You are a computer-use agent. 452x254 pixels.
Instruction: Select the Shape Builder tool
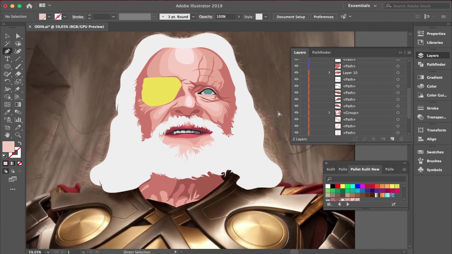(7, 97)
